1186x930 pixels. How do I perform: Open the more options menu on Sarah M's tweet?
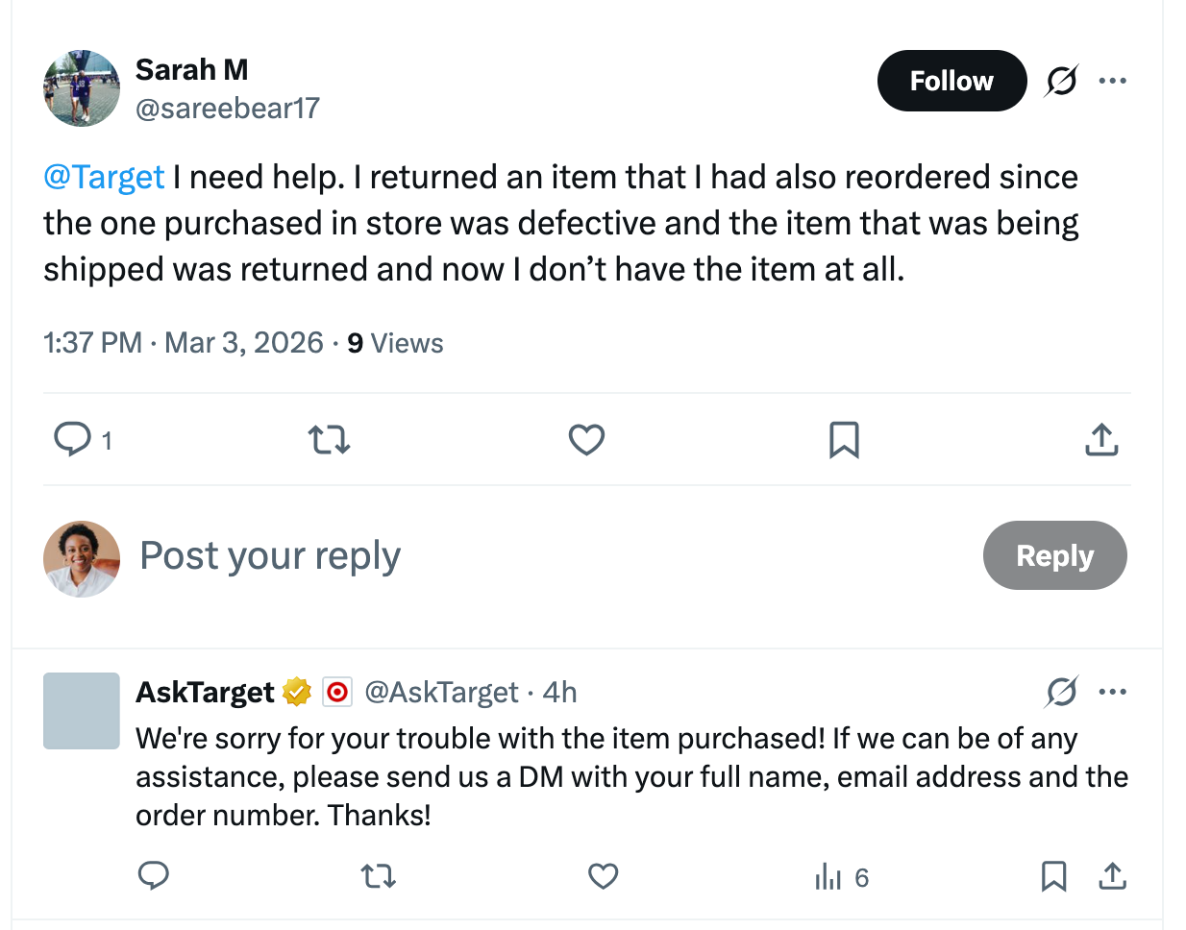pos(1113,81)
